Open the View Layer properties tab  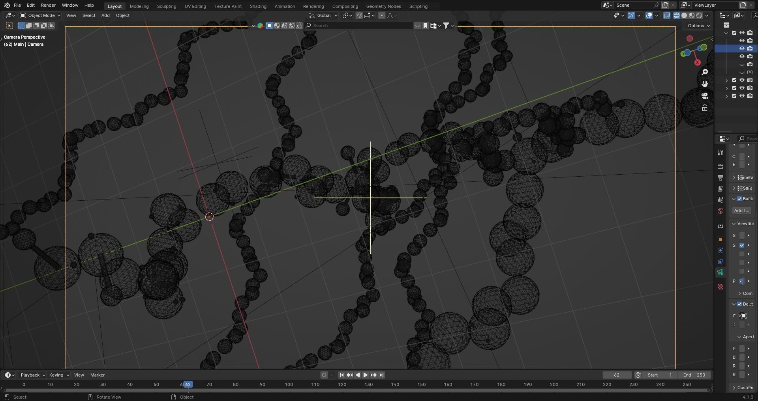tap(720, 189)
